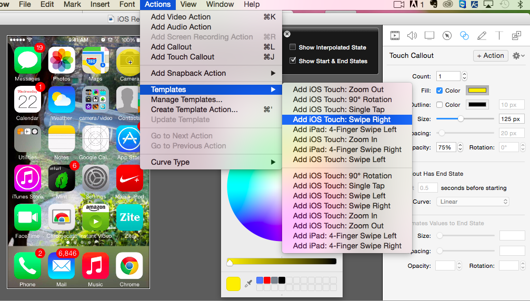Toggle the Fill Color checkbox

pyautogui.click(x=439, y=91)
